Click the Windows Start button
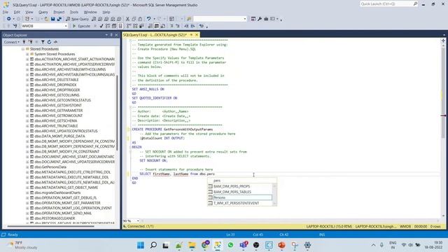 141,245
